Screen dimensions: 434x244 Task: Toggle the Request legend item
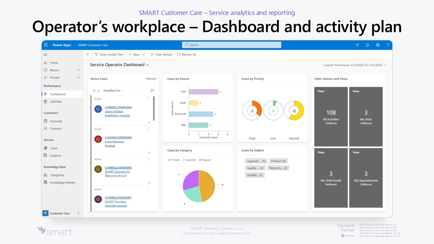tap(205, 160)
